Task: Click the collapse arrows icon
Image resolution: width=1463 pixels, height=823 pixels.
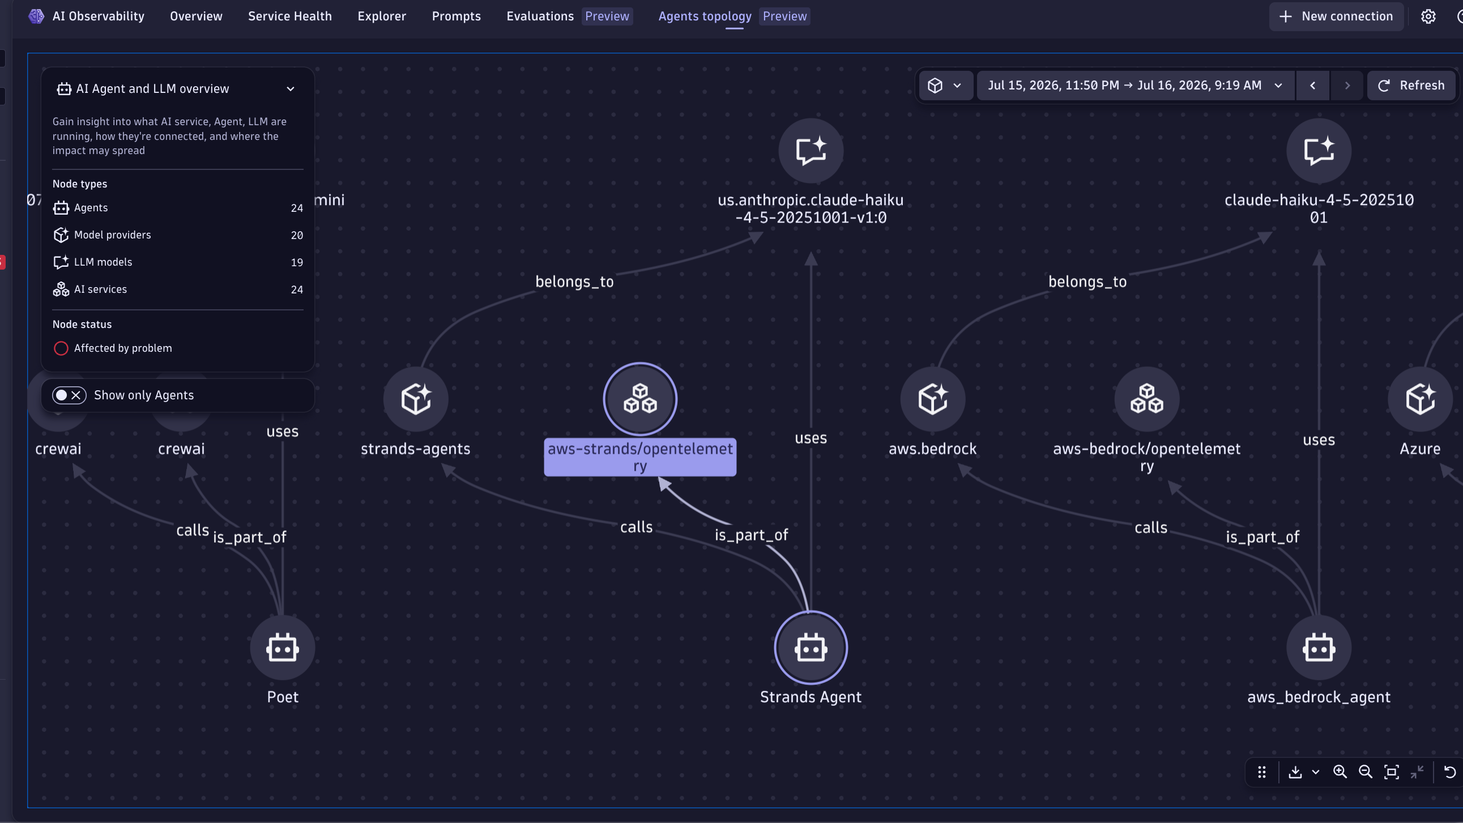Action: click(x=1417, y=772)
